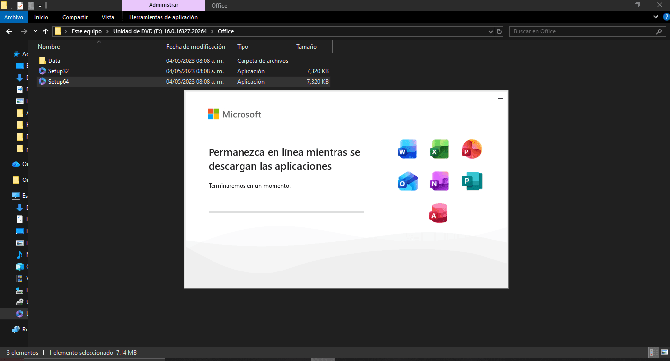670x361 pixels.
Task: Click Data folder's modification date
Action: pyautogui.click(x=195, y=61)
